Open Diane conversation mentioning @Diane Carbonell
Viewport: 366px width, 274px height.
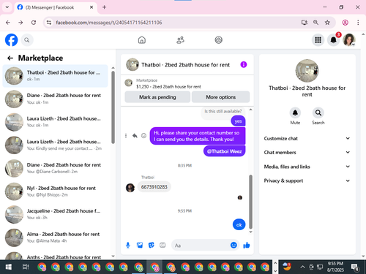pyautogui.click(x=55, y=168)
